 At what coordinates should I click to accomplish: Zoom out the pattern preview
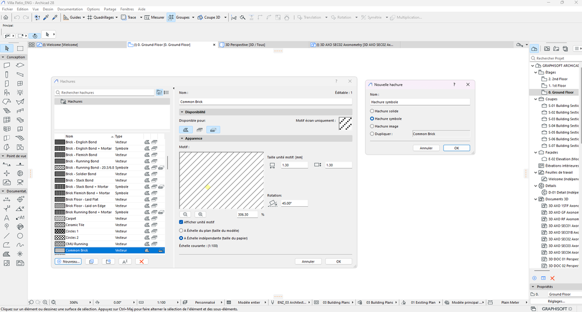click(x=185, y=214)
